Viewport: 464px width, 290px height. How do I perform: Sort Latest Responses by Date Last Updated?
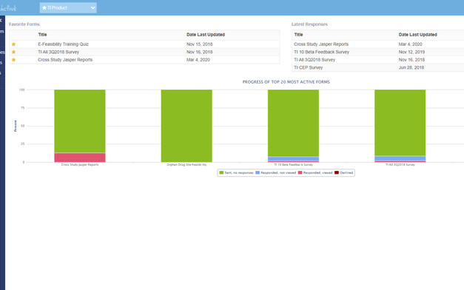click(417, 35)
